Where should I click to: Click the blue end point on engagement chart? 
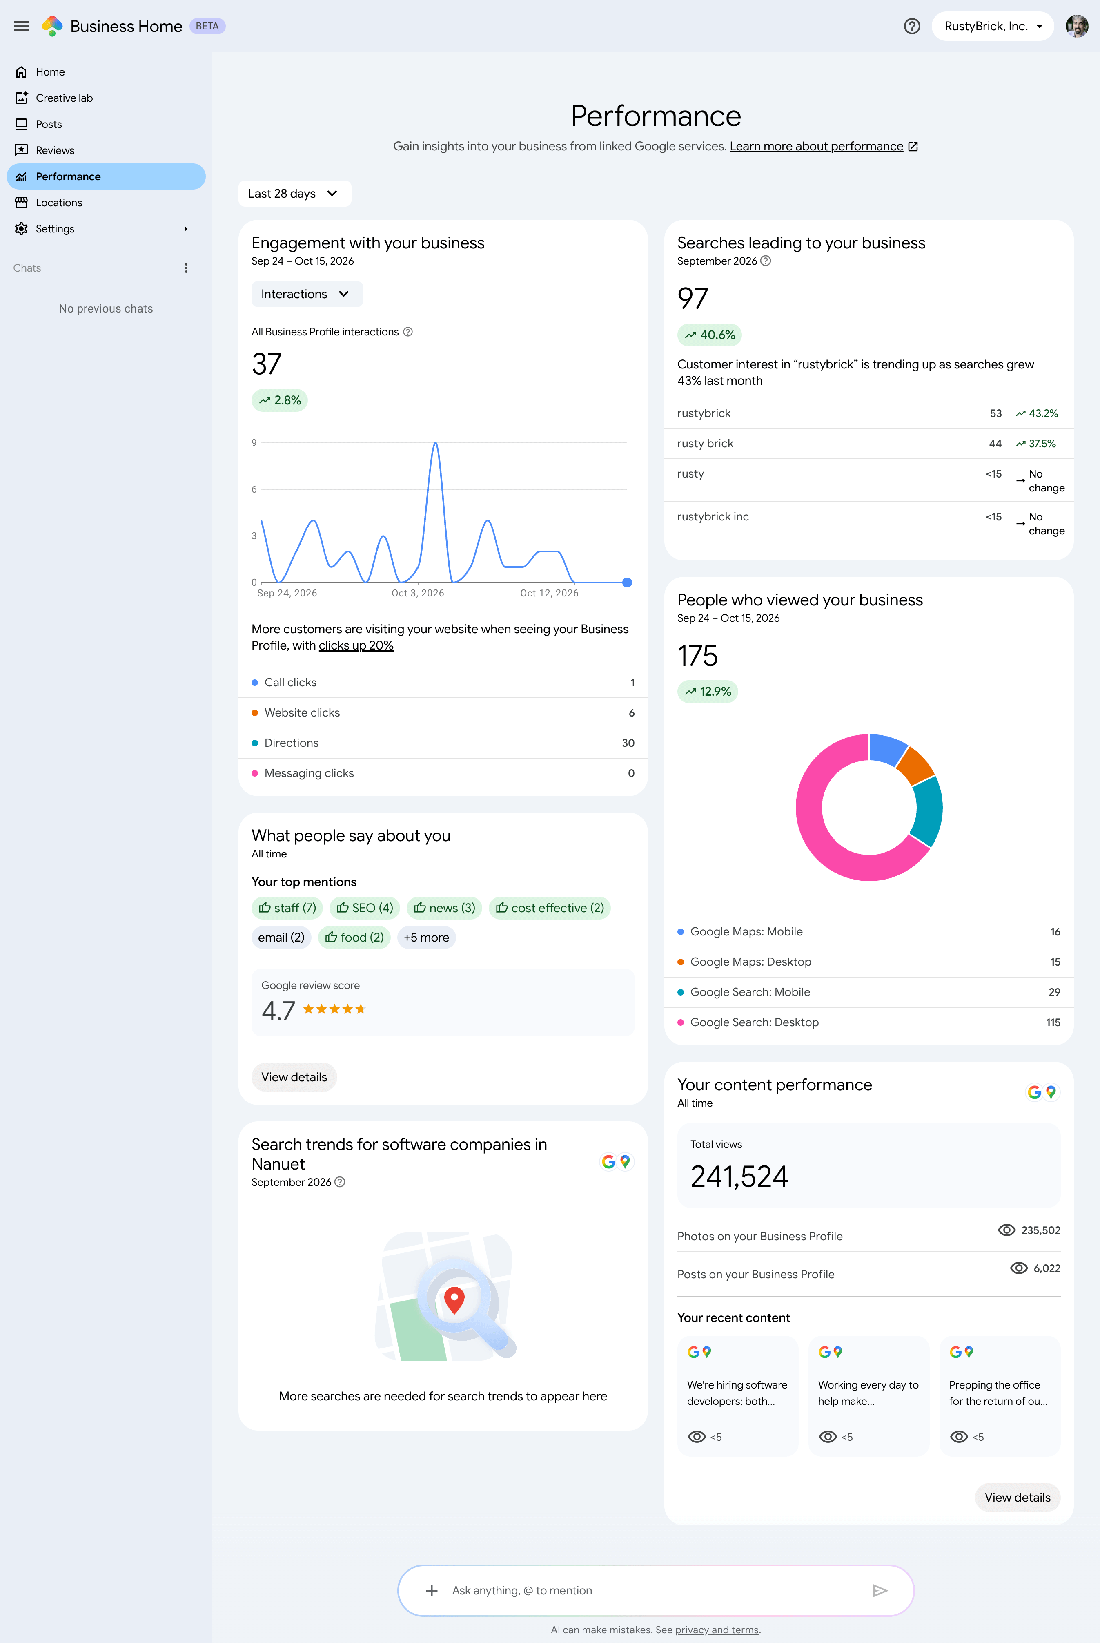point(626,583)
